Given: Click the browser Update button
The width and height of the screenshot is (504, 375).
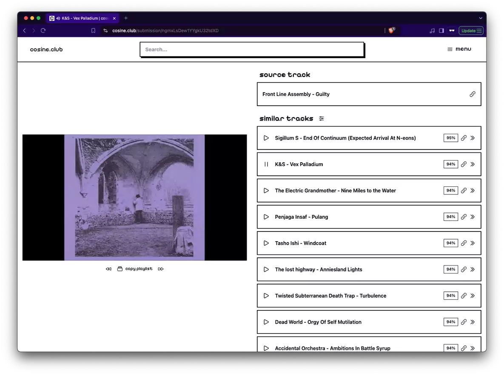Looking at the screenshot, I should coord(471,31).
